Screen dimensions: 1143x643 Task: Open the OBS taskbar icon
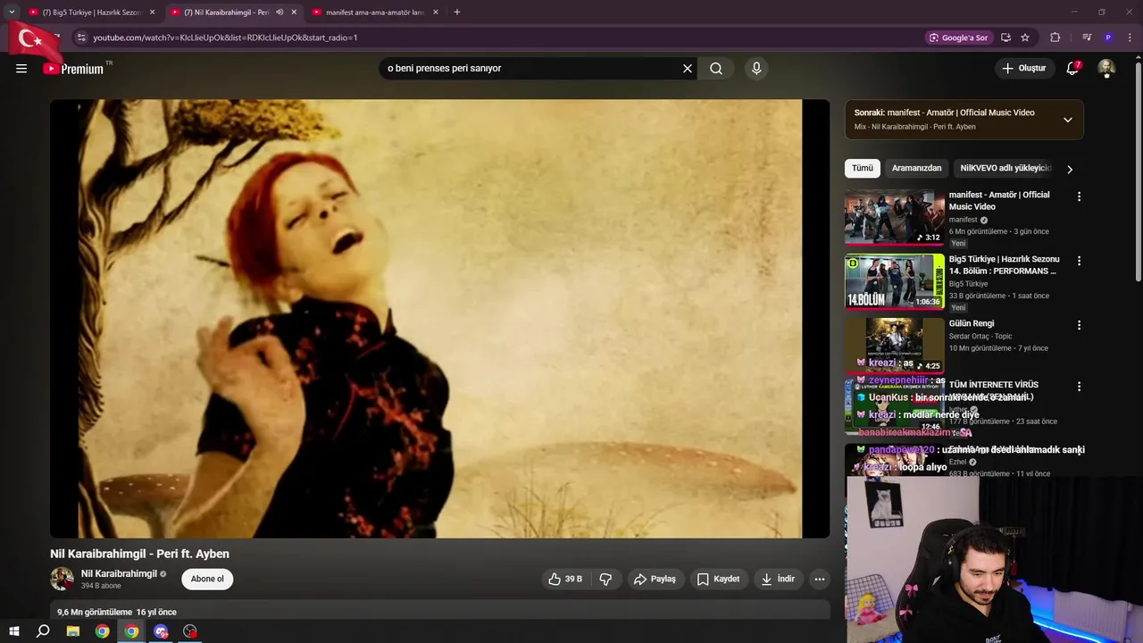(x=190, y=631)
